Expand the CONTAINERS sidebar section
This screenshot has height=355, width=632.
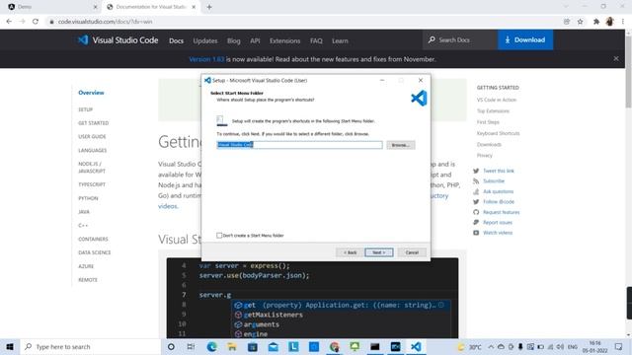pyautogui.click(x=93, y=239)
